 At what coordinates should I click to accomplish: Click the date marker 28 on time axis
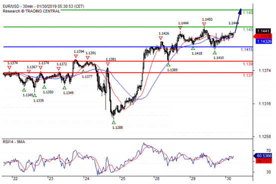tap(157, 178)
